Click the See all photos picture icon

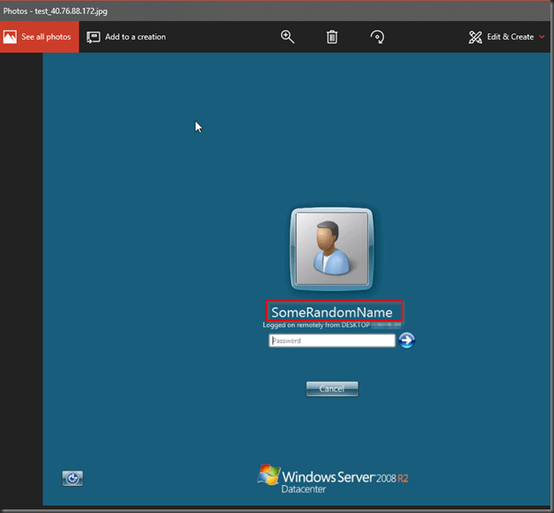pos(11,37)
